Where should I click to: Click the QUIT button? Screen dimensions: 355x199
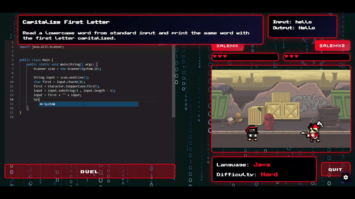(335, 169)
